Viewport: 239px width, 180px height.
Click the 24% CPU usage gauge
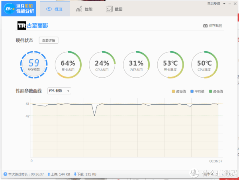coord(102,65)
